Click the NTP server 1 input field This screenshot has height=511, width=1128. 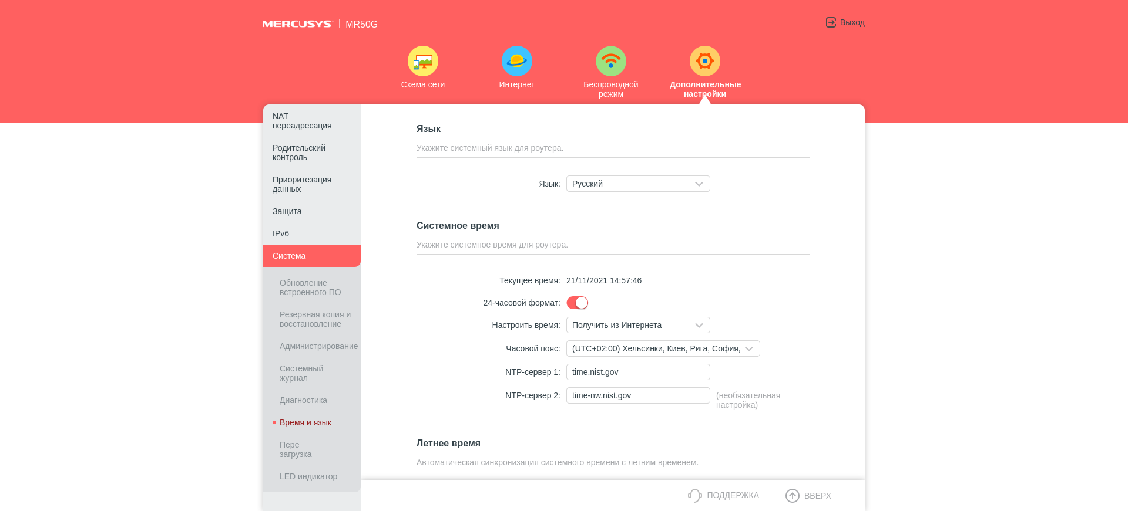638,372
